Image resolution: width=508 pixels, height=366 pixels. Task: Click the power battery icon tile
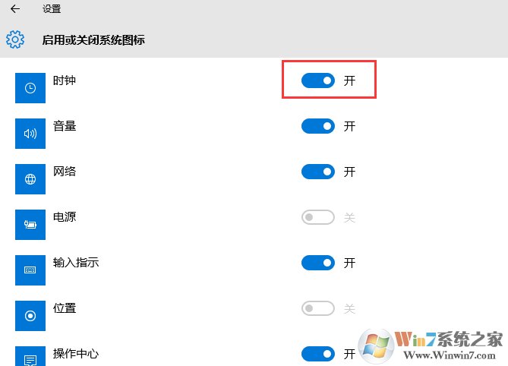pyautogui.click(x=30, y=225)
